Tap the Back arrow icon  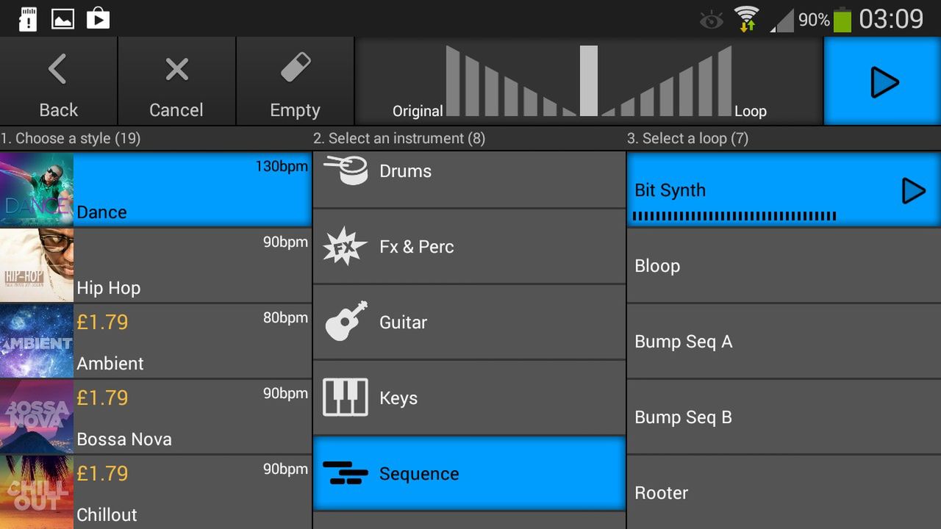pos(58,70)
